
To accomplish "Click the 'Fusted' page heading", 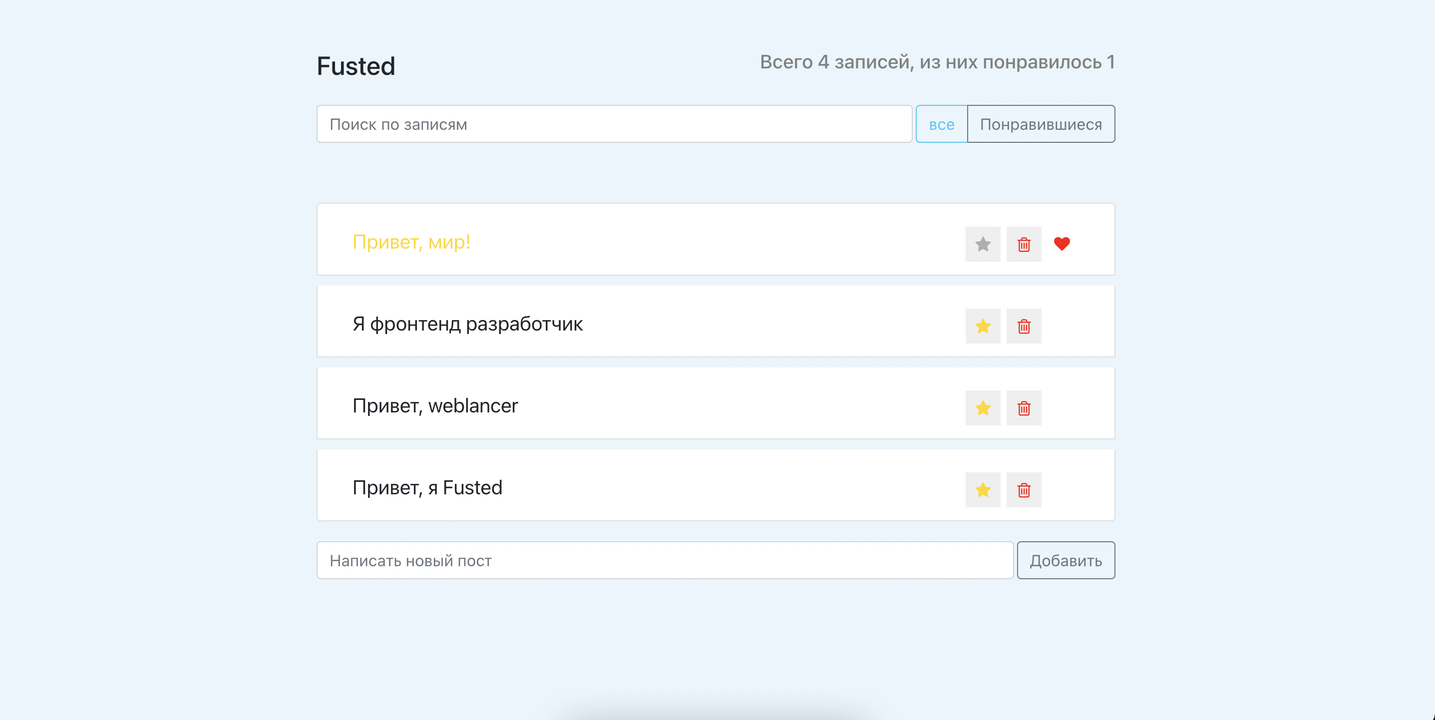I will pyautogui.click(x=356, y=66).
